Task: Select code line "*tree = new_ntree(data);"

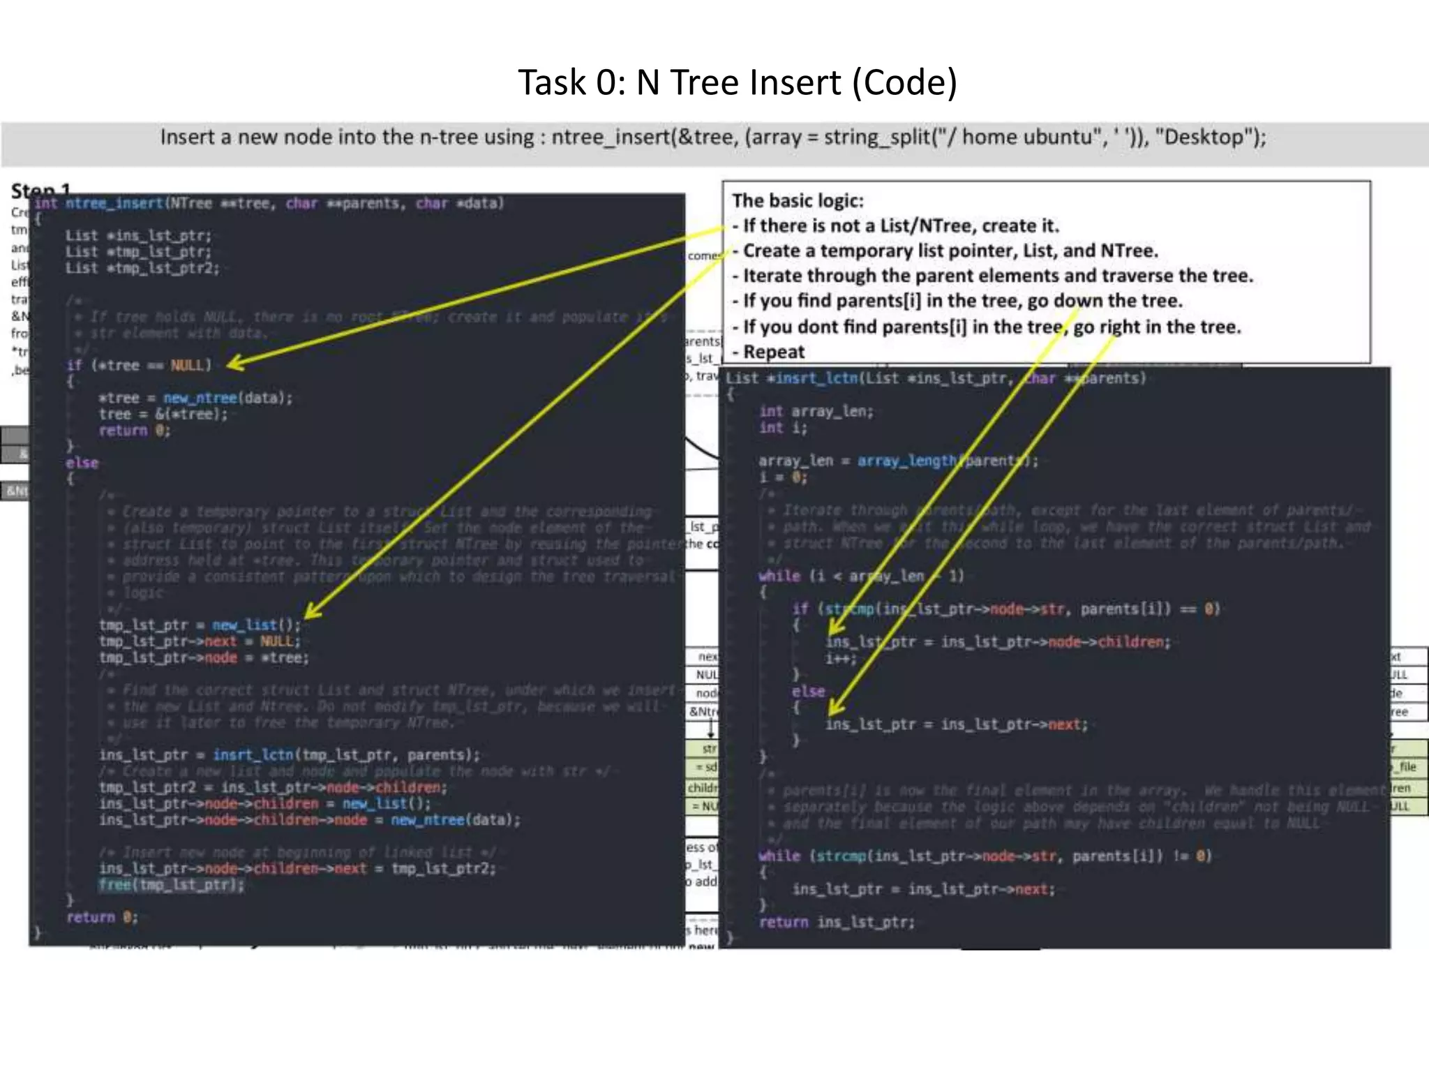Action: 195,398
